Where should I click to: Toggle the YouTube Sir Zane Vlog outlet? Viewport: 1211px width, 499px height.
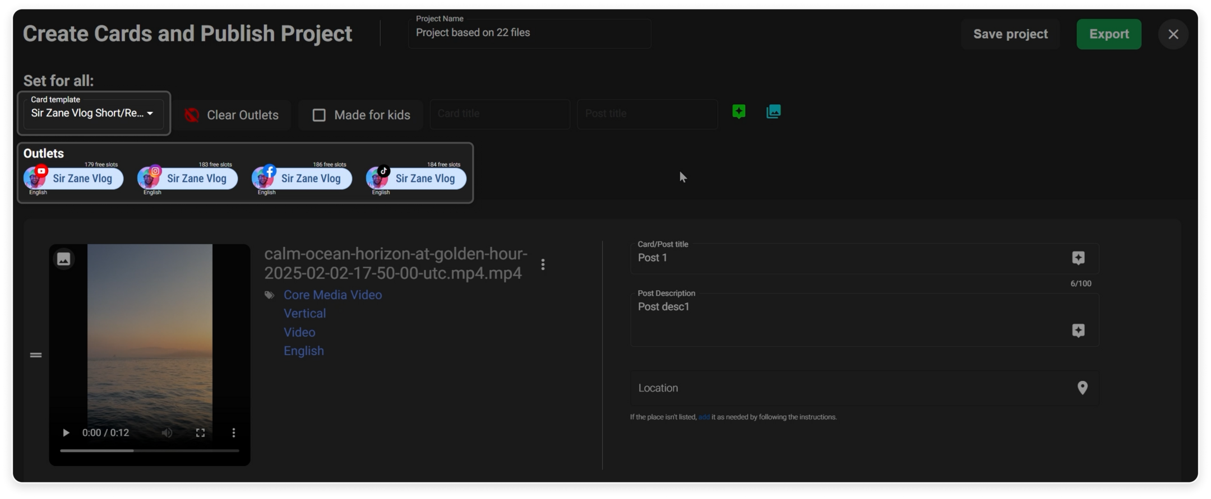[x=74, y=179]
